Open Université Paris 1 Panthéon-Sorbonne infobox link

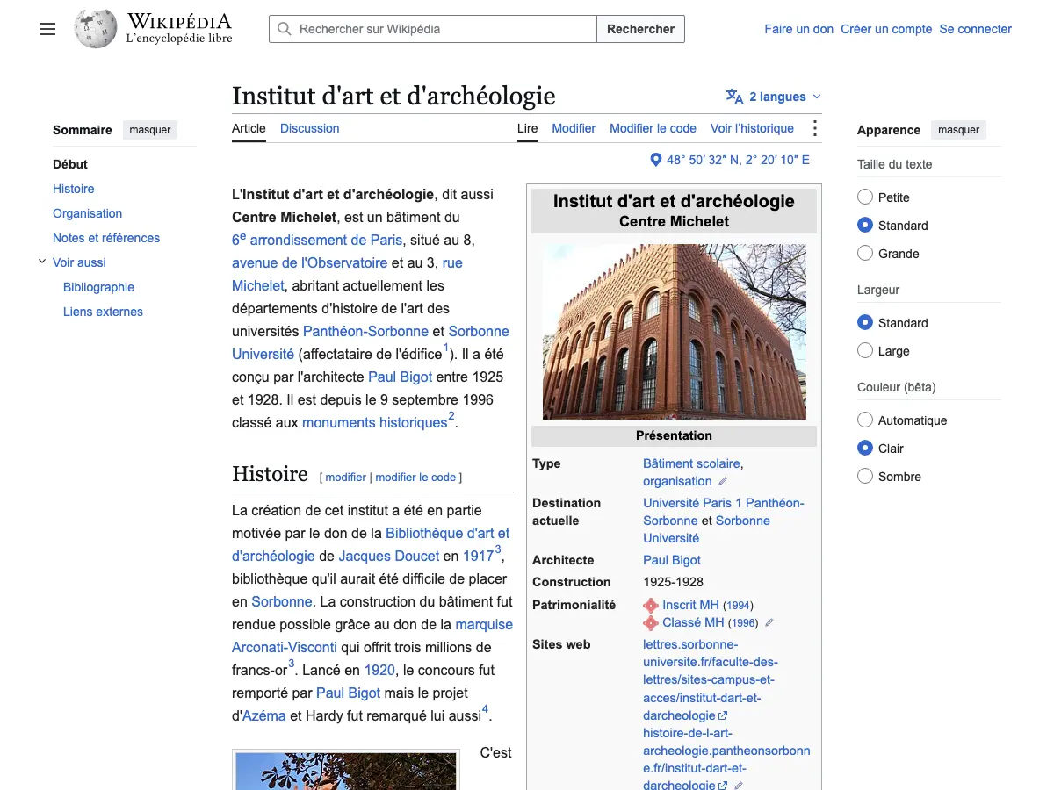point(724,512)
